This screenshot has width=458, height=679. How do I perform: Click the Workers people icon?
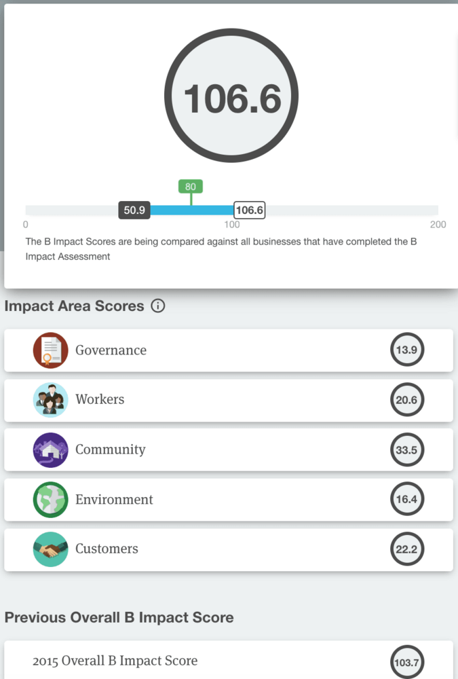[50, 400]
